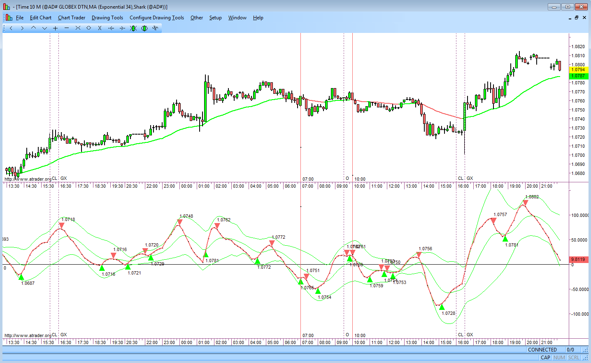Screen dimensions: 591x363
Task: Click the NUM indicator in status bar
Action: coord(559,358)
